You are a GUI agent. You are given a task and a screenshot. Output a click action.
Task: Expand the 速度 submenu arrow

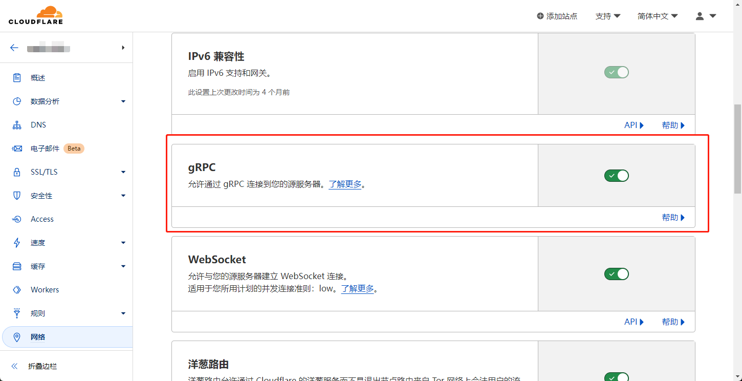pyautogui.click(x=123, y=243)
